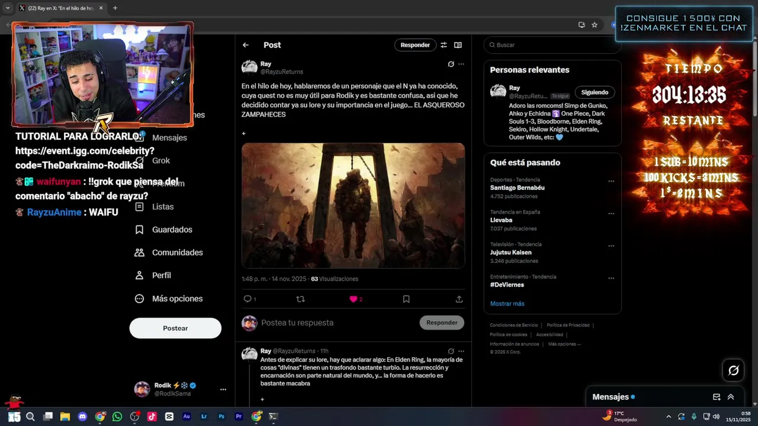The height and width of the screenshot is (426, 758).
Task: Toggle the Siguiendo follow button for Ray
Action: point(595,92)
